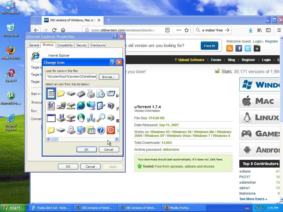The height and width of the screenshot is (212, 283).
Task: Switch to Pasta Alert.txt Notepad taskbar item
Action: [51, 208]
